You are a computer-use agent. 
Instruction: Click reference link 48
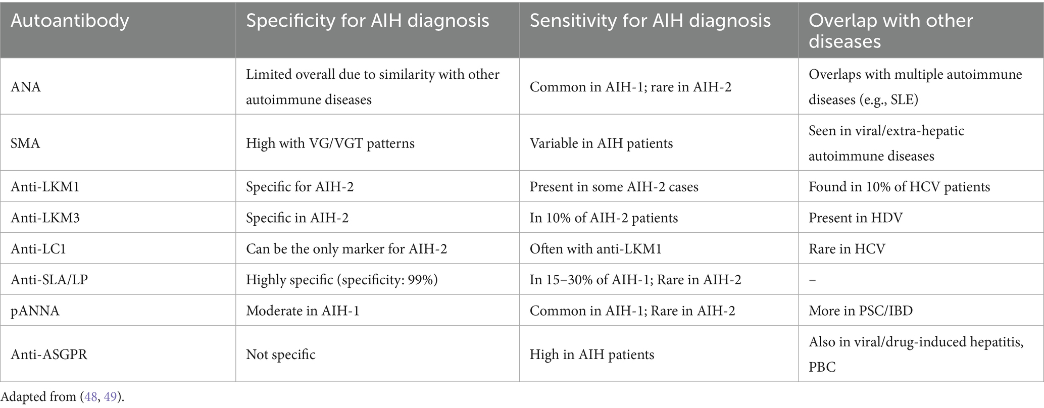click(91, 397)
